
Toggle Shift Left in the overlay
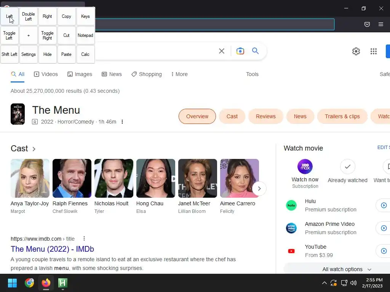click(x=10, y=54)
